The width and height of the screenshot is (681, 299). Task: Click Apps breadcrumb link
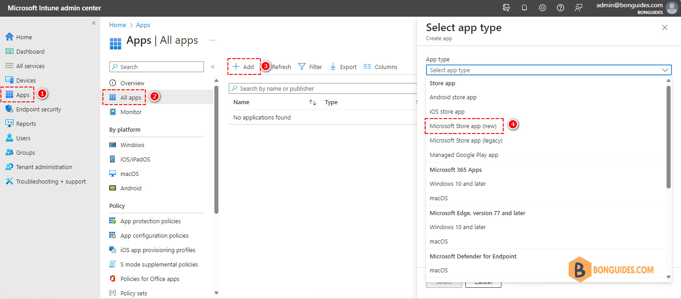coord(143,25)
